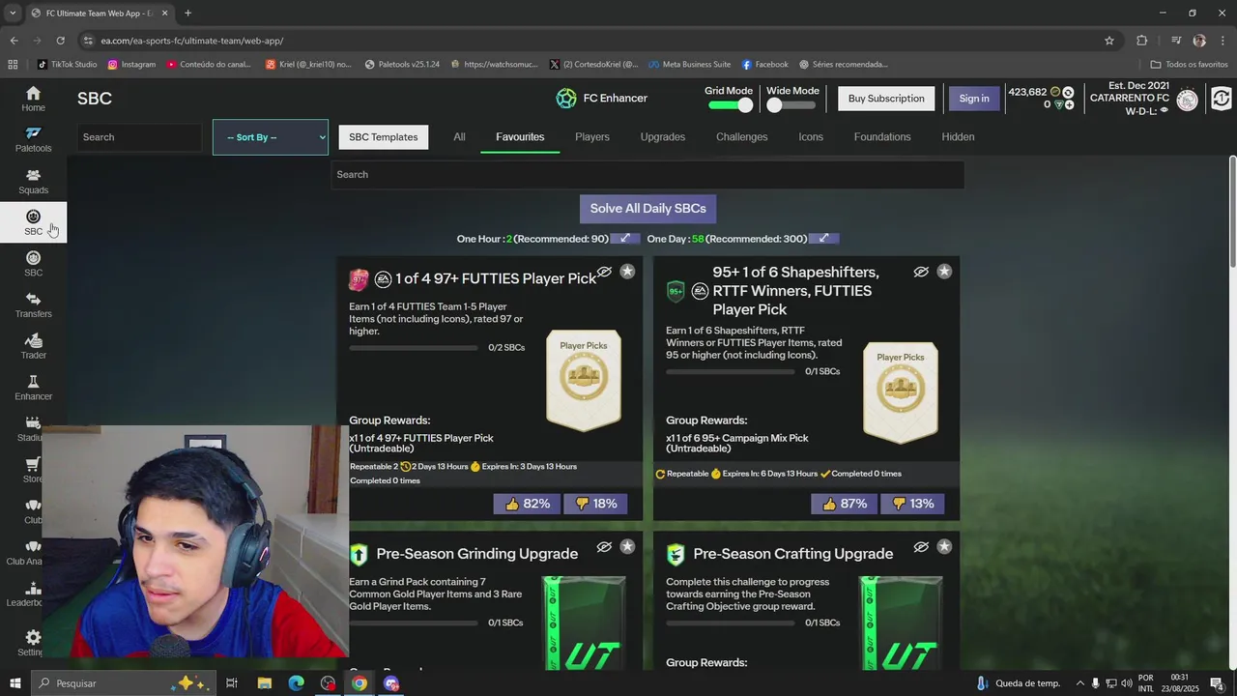This screenshot has height=696, width=1237.
Task: Open Paletools in the sidebar
Action: coord(33,140)
